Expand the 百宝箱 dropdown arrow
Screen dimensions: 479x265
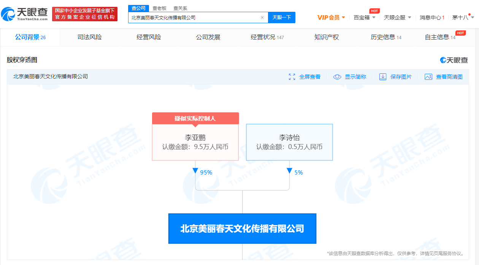(x=374, y=17)
